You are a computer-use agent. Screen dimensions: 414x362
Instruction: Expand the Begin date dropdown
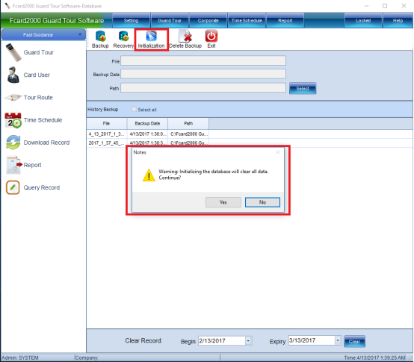tap(248, 341)
